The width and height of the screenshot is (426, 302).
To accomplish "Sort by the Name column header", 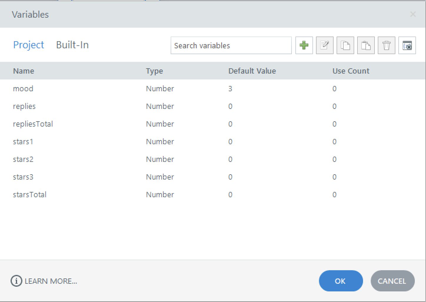I will (x=24, y=71).
